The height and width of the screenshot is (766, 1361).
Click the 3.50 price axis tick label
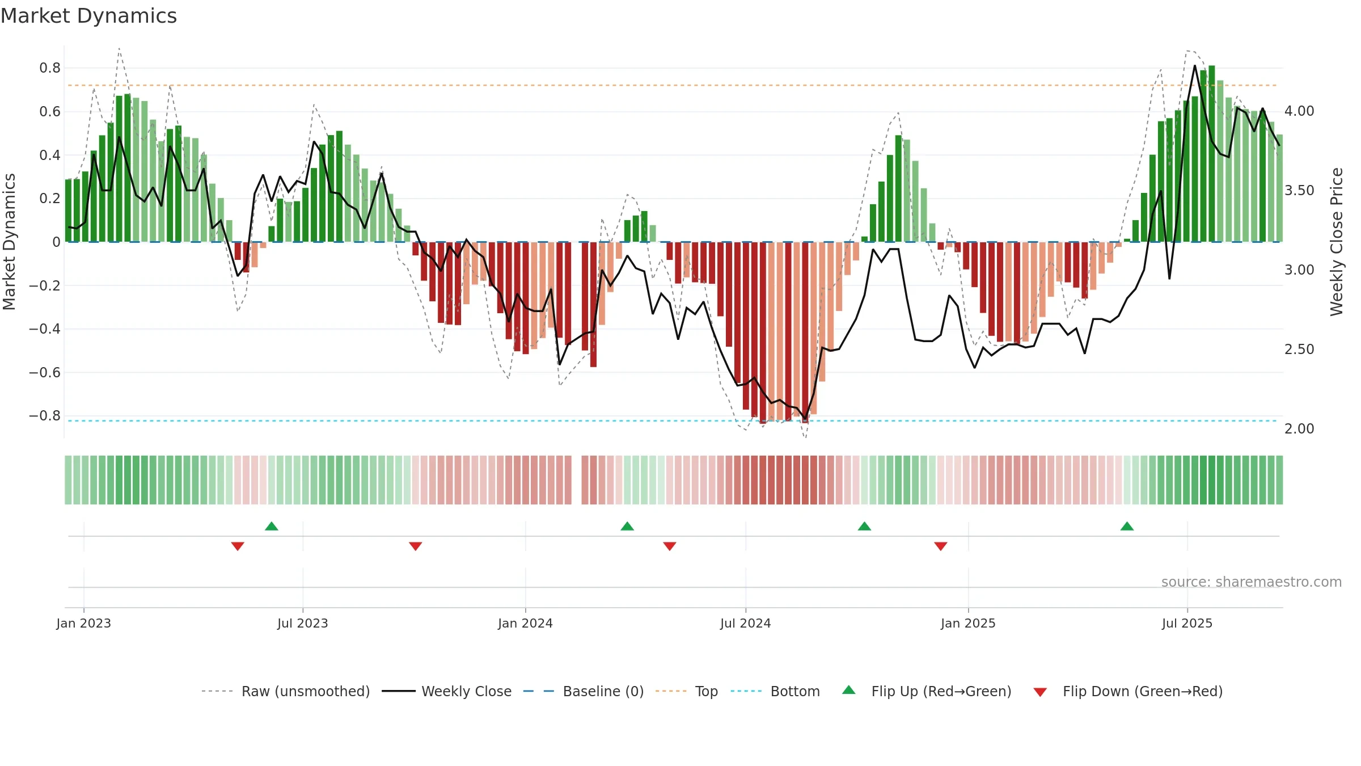tap(1299, 191)
